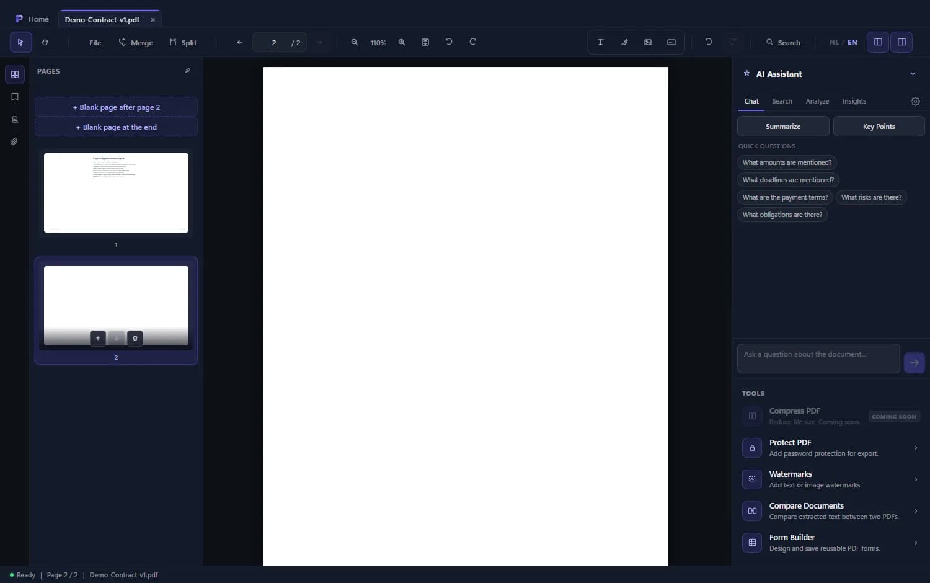Switch language to NL
930x583 pixels.
[834, 42]
